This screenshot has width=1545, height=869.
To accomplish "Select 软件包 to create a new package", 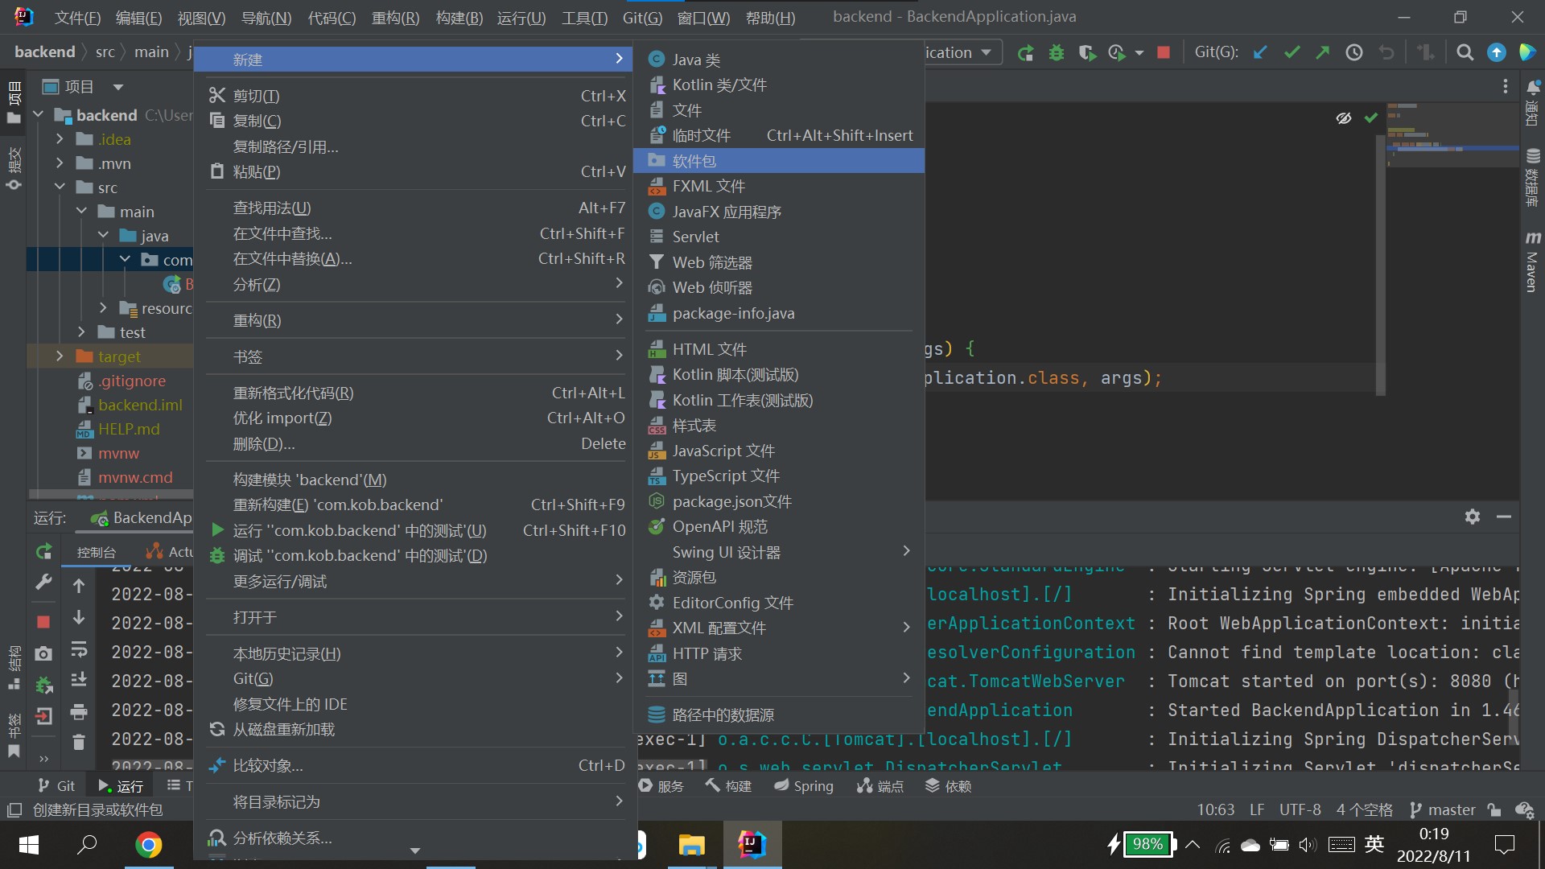I will (x=779, y=161).
